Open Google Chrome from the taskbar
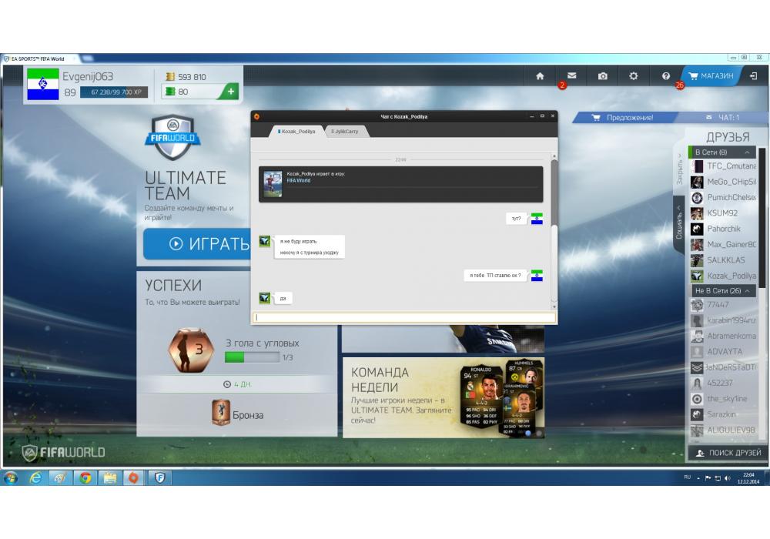The image size is (770, 539). (x=85, y=477)
